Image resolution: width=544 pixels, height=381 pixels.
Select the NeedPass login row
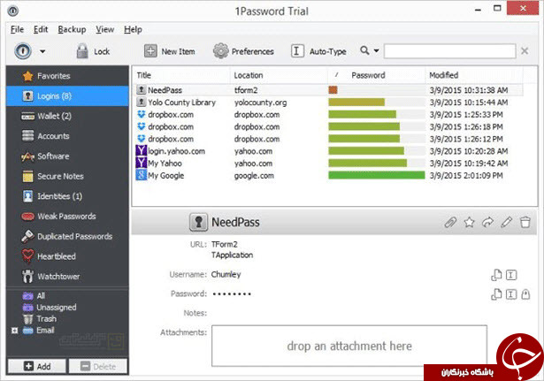[328, 90]
